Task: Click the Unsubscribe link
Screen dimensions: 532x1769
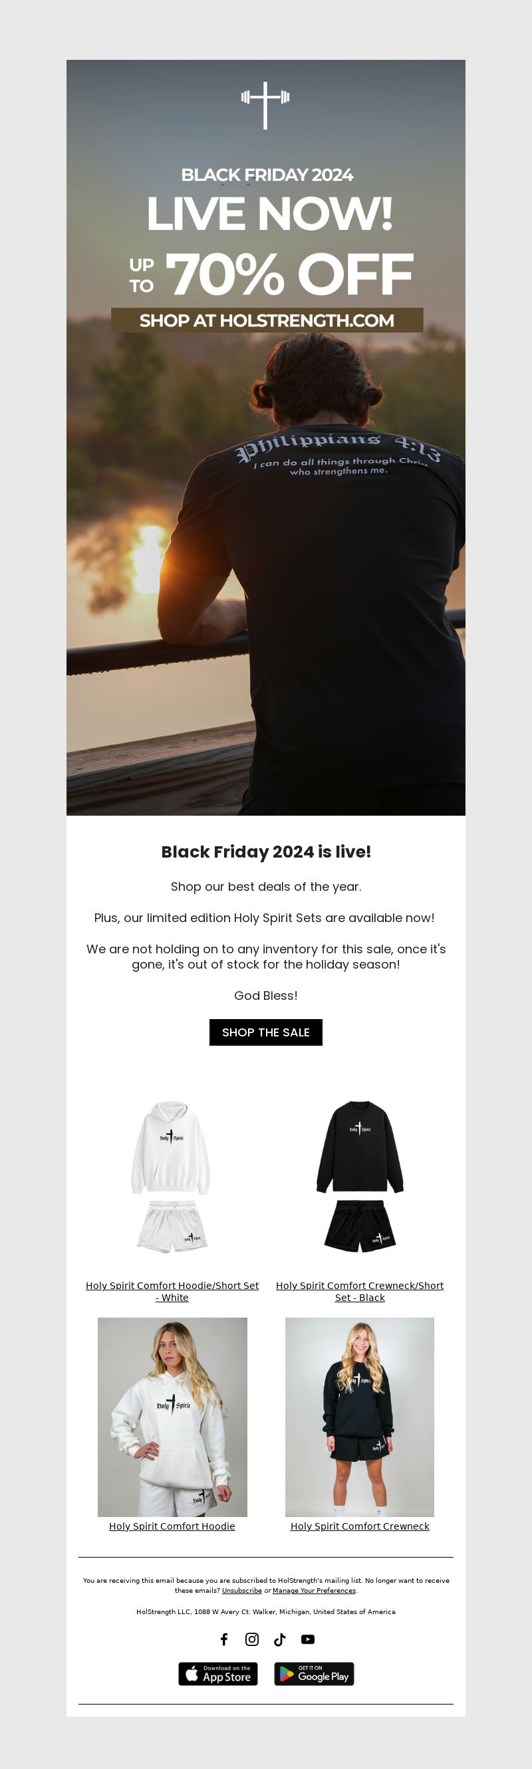Action: (x=241, y=1590)
